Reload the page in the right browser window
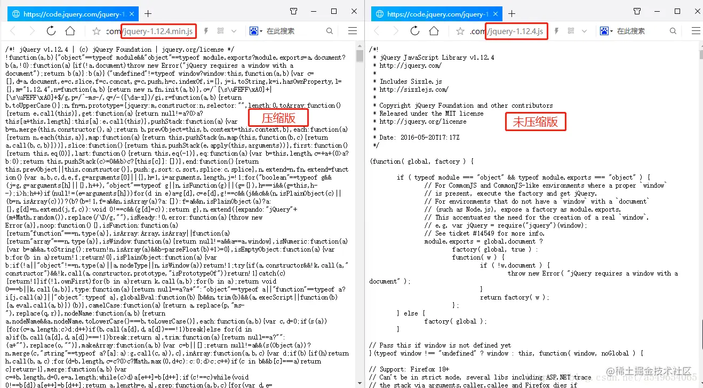This screenshot has height=388, width=703. tap(415, 31)
